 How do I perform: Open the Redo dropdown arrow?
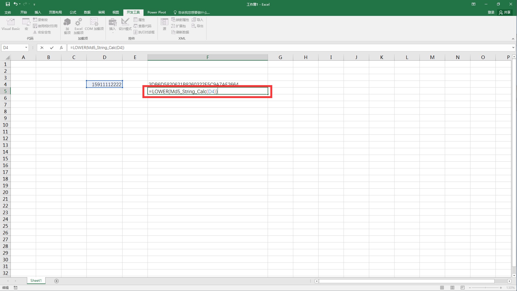[29, 4]
